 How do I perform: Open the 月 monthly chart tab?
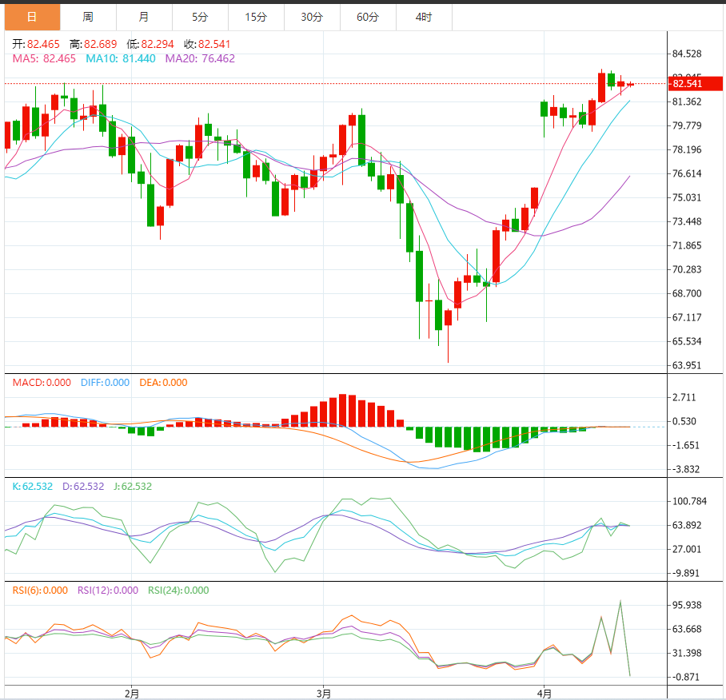click(143, 17)
